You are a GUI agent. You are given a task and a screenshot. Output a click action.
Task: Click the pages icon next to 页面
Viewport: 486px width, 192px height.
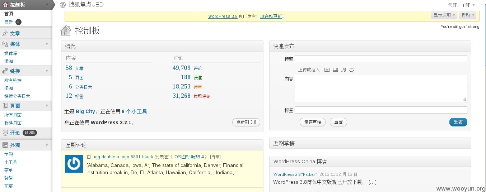5,106
